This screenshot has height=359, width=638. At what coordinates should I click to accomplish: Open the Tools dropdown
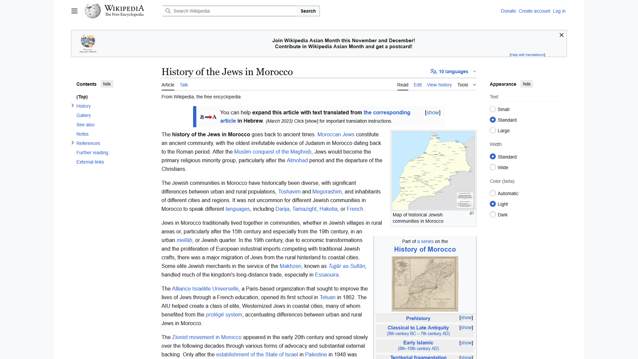pyautogui.click(x=466, y=85)
